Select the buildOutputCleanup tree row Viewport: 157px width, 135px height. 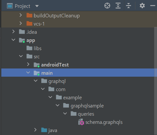[x=79, y=15]
